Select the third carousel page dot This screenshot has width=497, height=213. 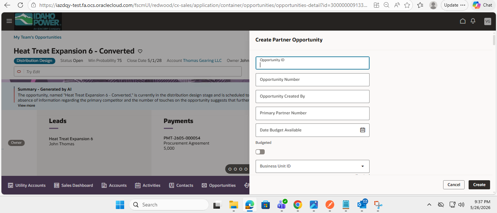click(x=241, y=169)
